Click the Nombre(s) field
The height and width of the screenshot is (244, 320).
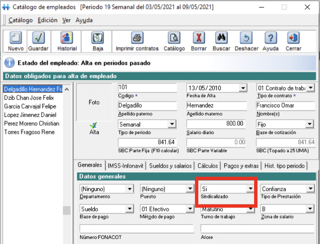pyautogui.click(x=286, y=106)
